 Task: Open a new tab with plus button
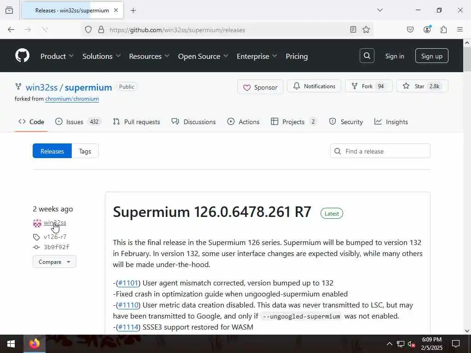(x=133, y=11)
